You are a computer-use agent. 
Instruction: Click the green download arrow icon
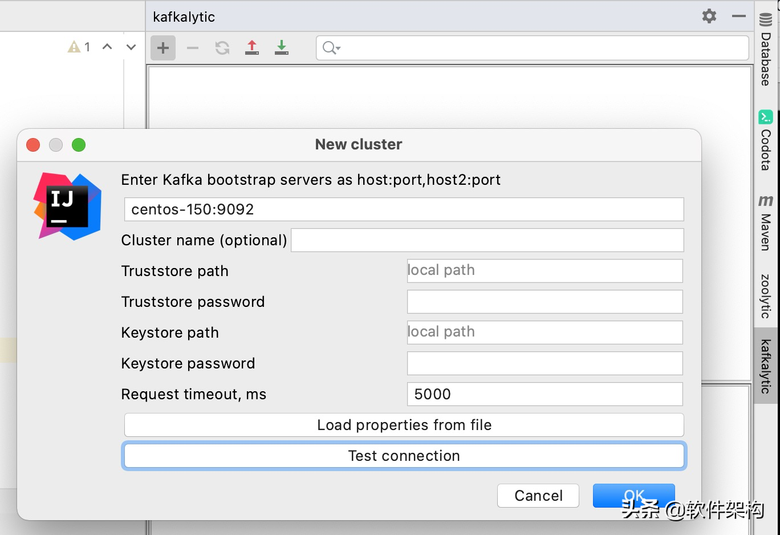pos(282,47)
